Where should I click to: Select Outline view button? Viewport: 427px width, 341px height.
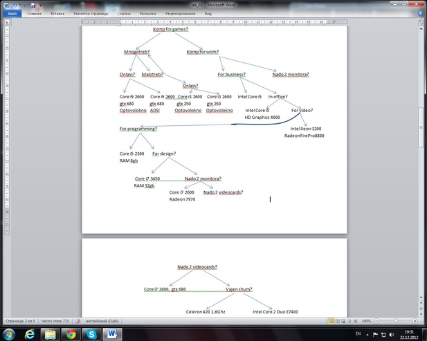[x=349, y=321]
